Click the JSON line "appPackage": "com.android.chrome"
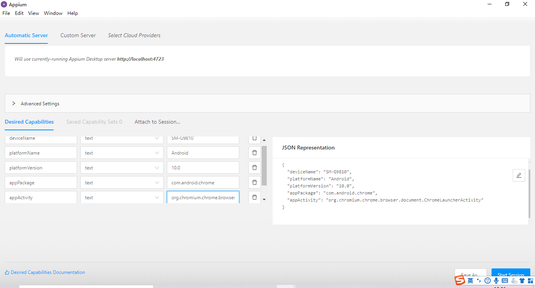 (332, 193)
